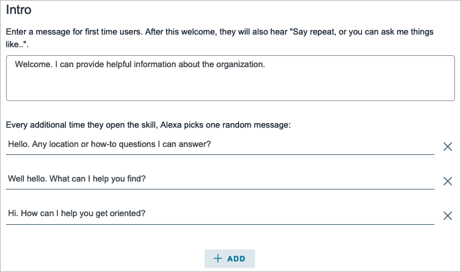Focus the first-time welcome message text box
The height and width of the screenshot is (272, 461).
[x=230, y=78]
